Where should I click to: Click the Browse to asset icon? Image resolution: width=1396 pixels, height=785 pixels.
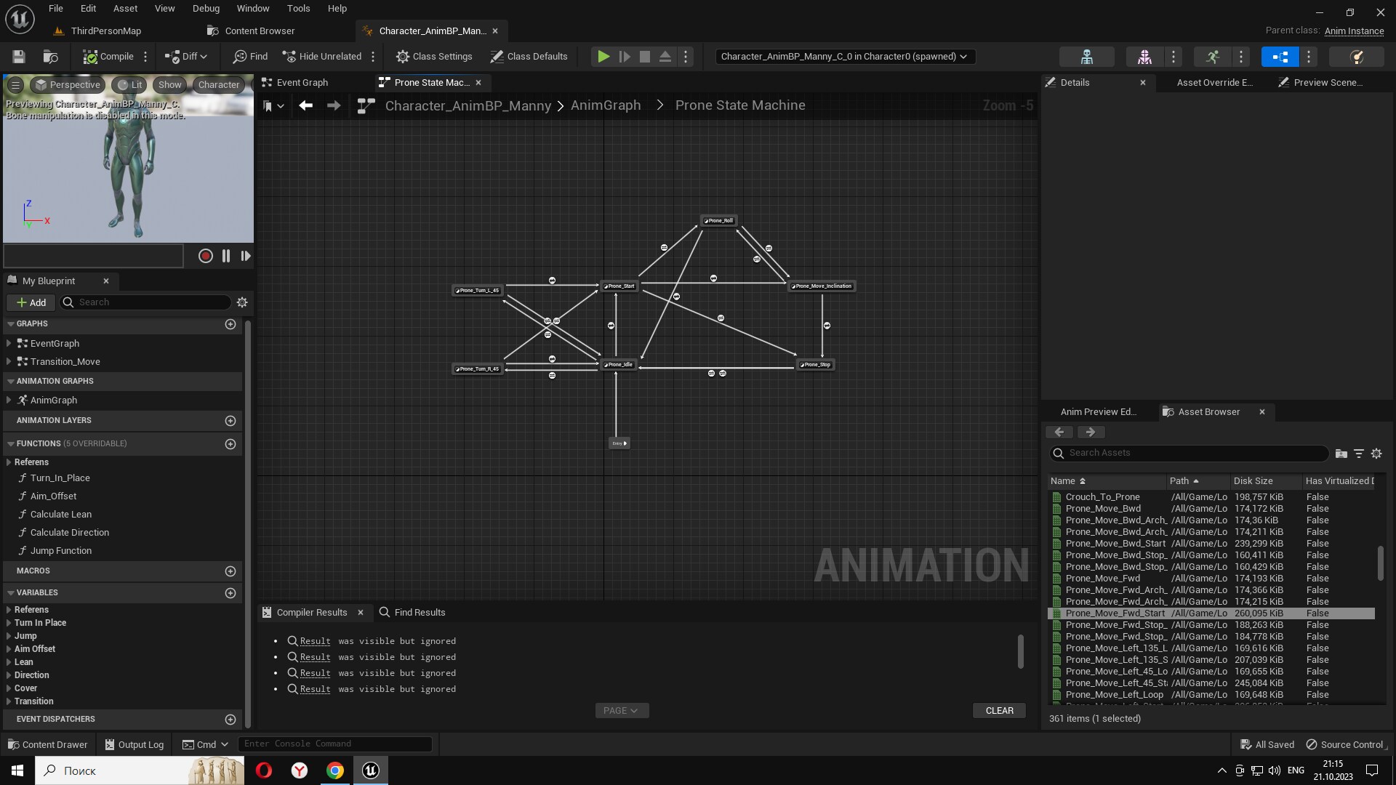[x=50, y=57]
